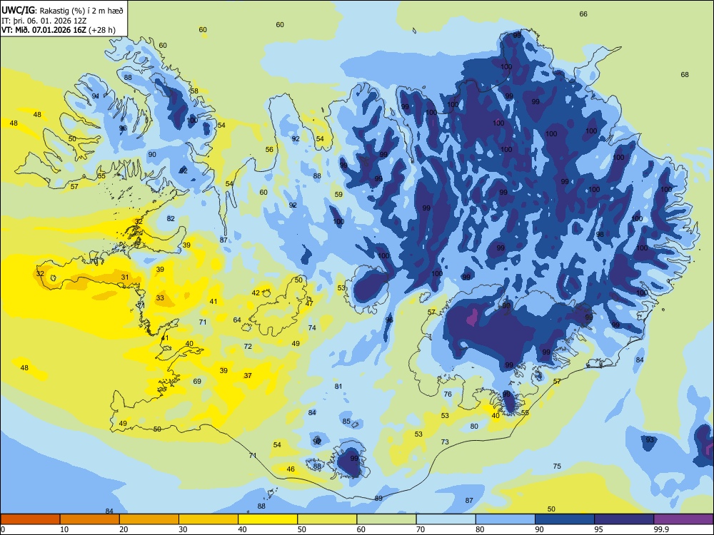Image resolution: width=714 pixels, height=535 pixels.
Task: Click the 70–80 pale blue legend swatch
Action: [446, 519]
